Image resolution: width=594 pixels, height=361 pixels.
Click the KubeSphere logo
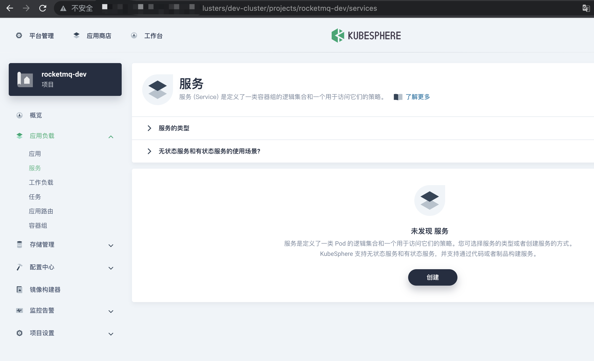click(x=366, y=35)
